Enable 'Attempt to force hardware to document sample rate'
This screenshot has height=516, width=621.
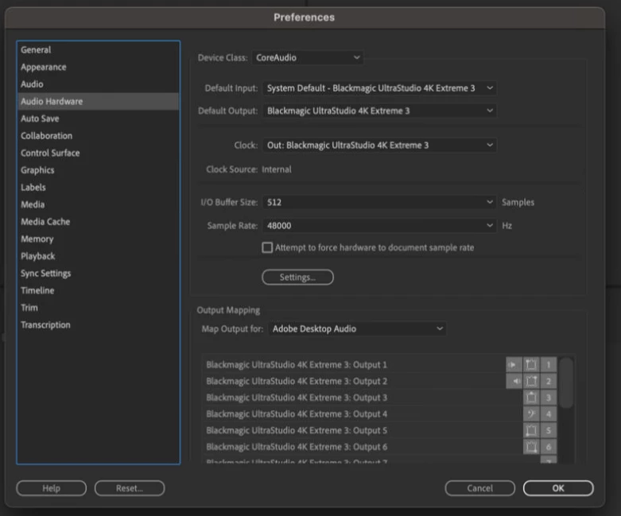point(267,247)
